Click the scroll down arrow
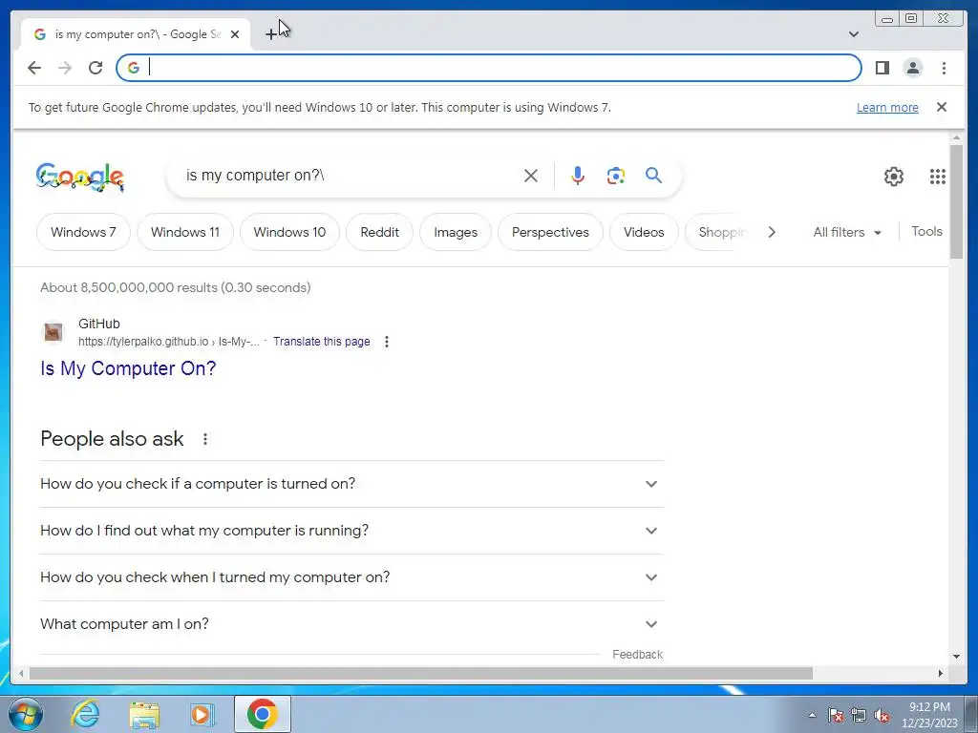The image size is (978, 733). (x=956, y=656)
